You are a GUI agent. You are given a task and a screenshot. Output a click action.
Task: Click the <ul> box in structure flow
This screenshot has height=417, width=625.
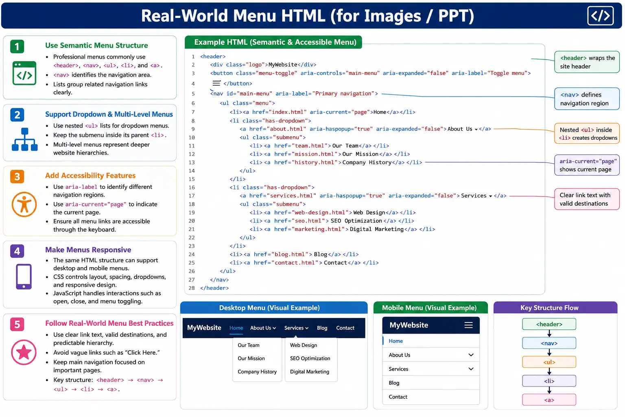coord(549,362)
